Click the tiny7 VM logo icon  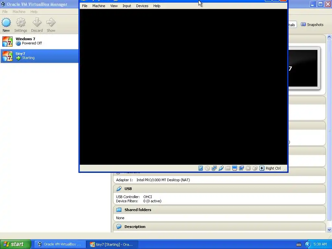pos(7,56)
